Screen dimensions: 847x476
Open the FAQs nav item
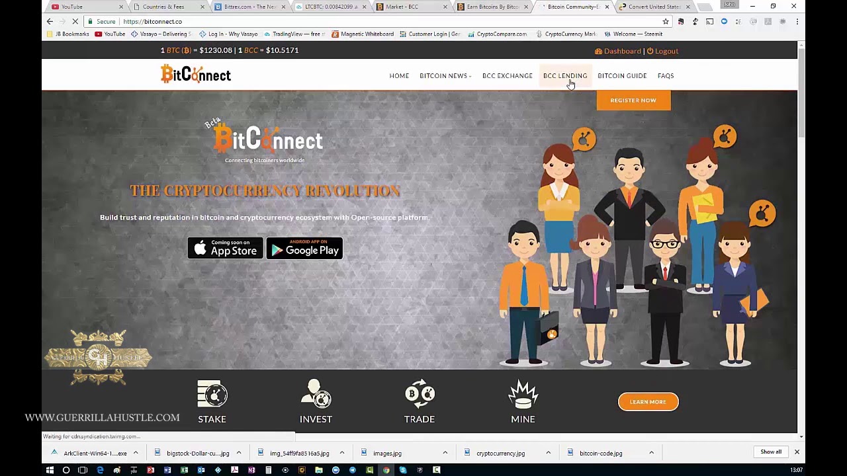pyautogui.click(x=666, y=76)
